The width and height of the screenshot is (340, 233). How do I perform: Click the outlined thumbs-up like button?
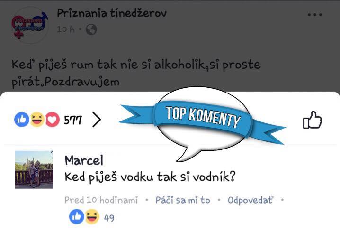tap(313, 120)
